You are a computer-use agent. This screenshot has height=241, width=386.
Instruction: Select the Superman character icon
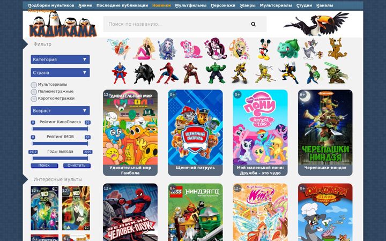(119, 73)
